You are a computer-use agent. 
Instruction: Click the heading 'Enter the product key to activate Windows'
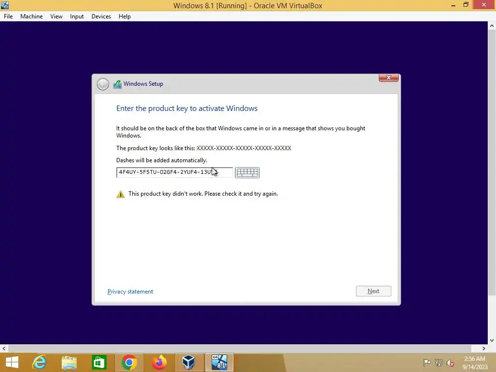pos(187,108)
